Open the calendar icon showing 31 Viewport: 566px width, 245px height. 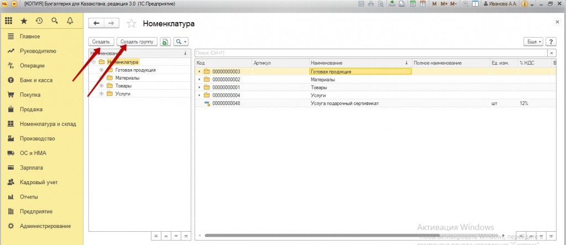(x=423, y=4)
